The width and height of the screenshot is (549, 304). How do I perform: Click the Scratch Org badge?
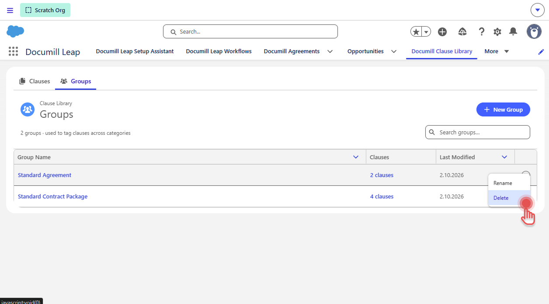(x=45, y=10)
